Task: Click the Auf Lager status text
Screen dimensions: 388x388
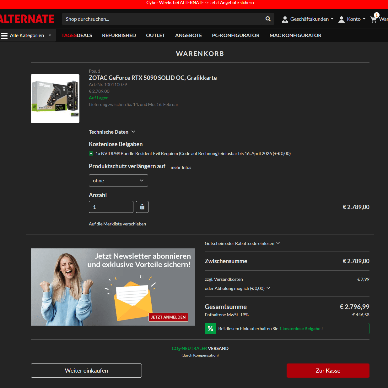Action: pyautogui.click(x=98, y=98)
